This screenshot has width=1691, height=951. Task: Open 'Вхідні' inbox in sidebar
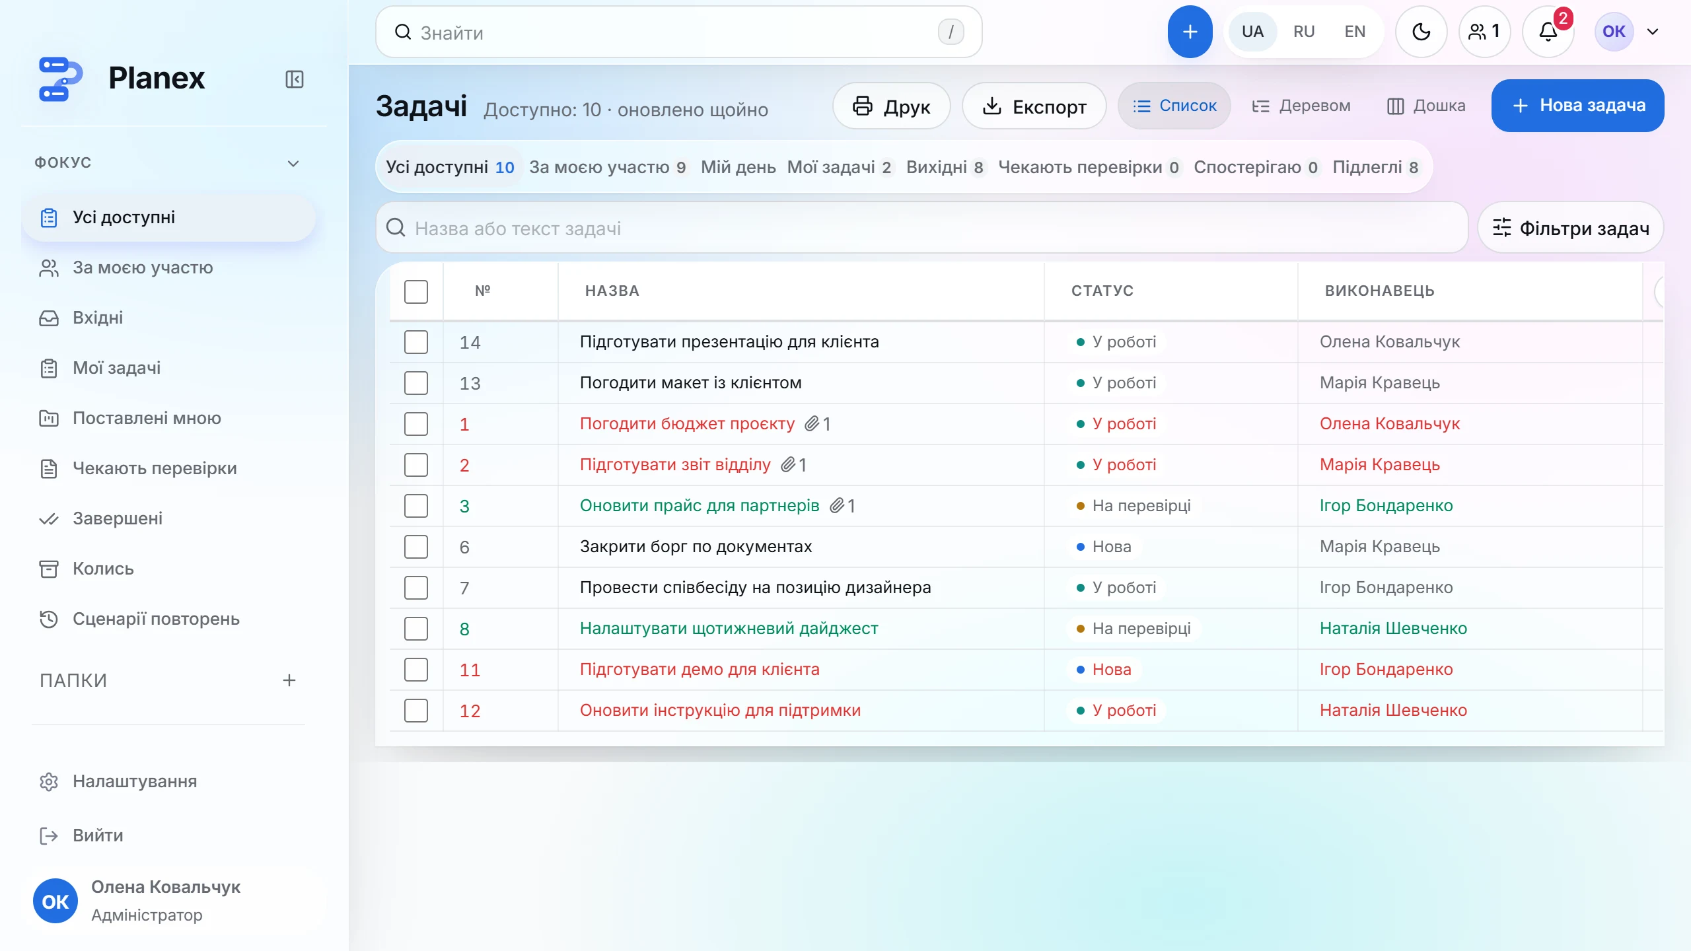tap(168, 318)
